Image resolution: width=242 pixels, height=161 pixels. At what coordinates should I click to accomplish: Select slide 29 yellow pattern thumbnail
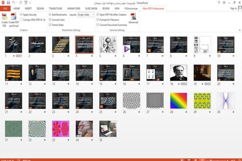[202, 100]
